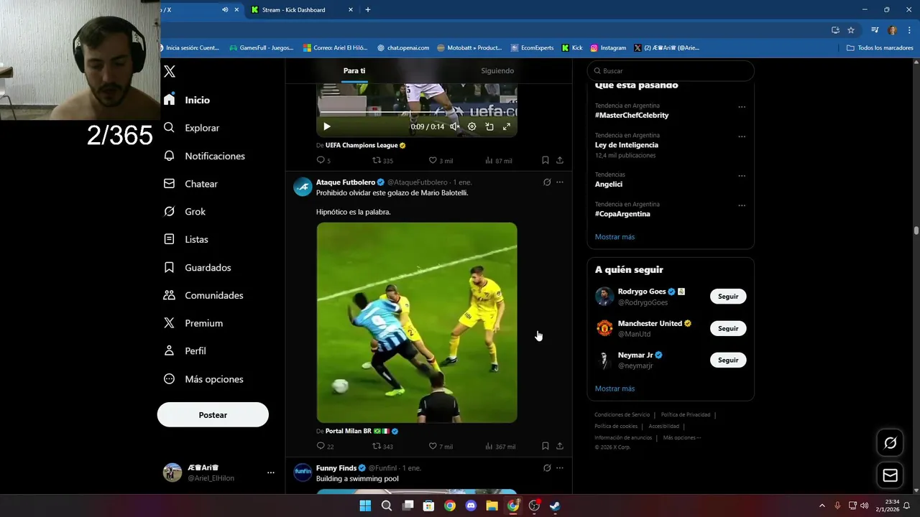Screen dimensions: 920x517
Task: Click the Buscar search field
Action: point(671,70)
